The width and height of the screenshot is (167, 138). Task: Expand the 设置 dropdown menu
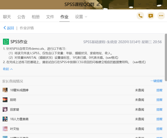(81, 17)
